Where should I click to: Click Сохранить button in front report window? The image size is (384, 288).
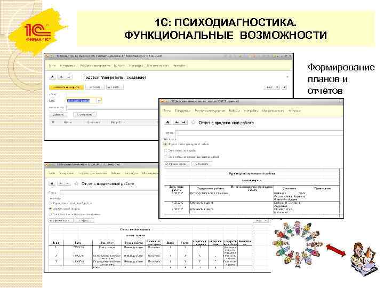click(202, 164)
